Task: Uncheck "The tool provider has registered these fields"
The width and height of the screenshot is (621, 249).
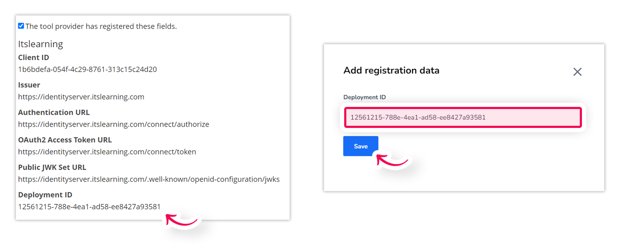Action: coord(21,26)
